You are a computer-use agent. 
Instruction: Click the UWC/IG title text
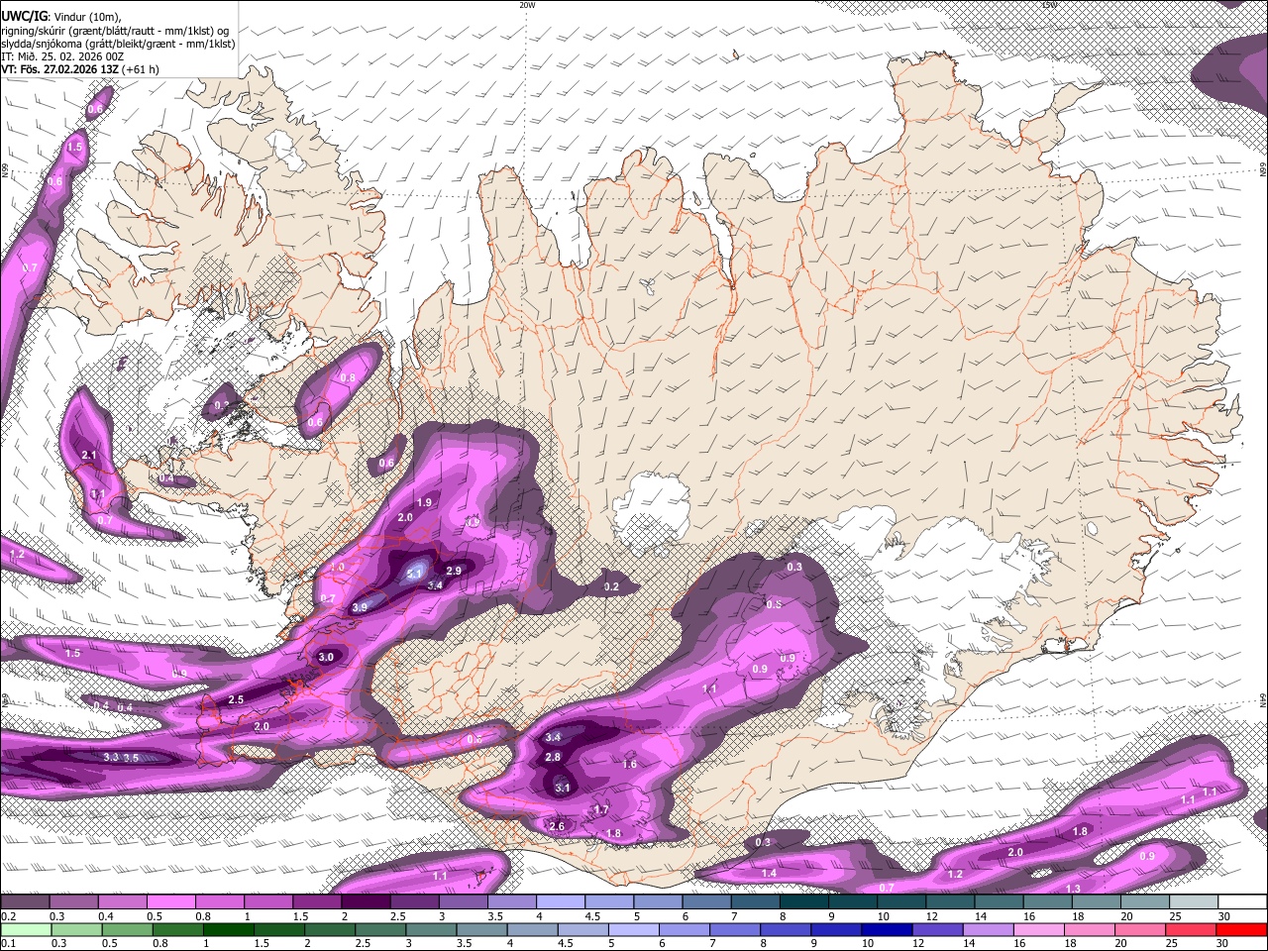(x=24, y=16)
